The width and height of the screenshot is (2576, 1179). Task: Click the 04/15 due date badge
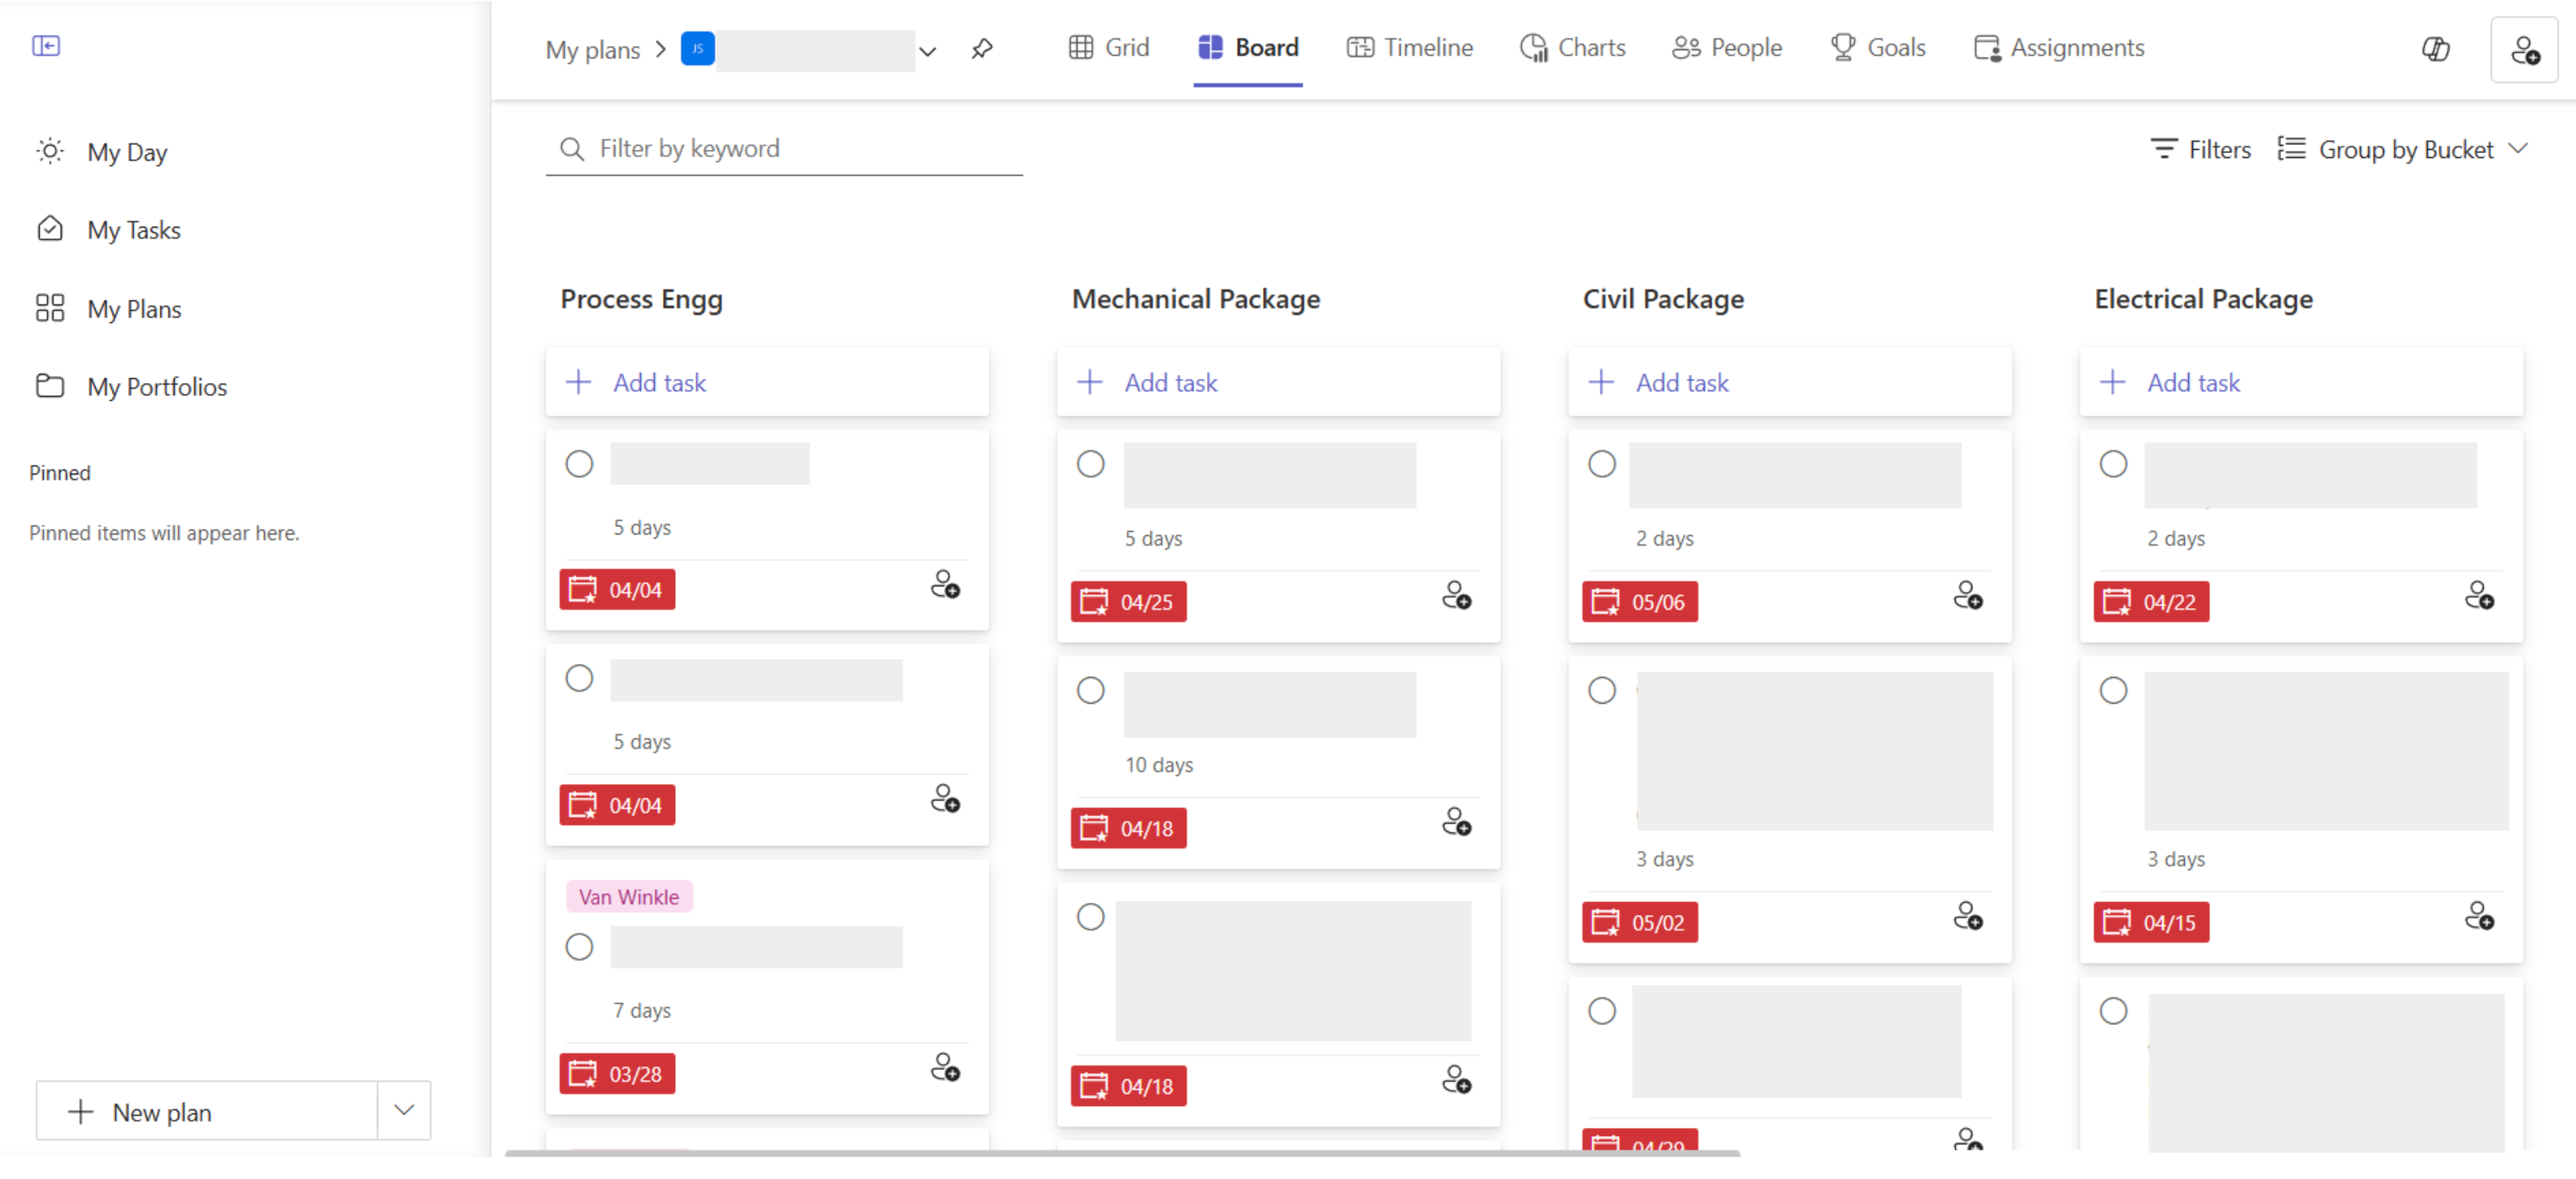click(2151, 923)
